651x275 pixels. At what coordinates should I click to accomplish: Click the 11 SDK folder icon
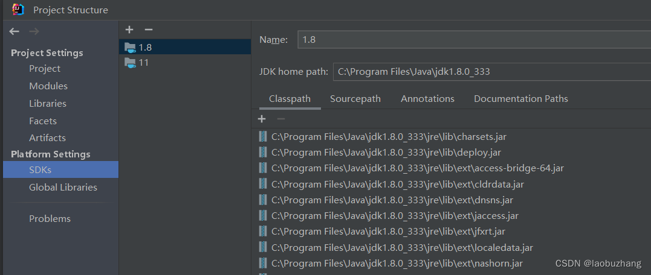click(x=131, y=63)
